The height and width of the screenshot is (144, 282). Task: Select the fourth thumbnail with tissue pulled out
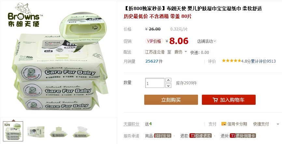[81, 132]
